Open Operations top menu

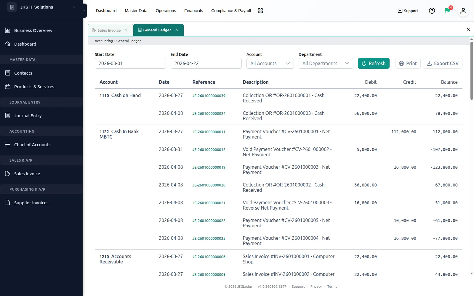pyautogui.click(x=166, y=11)
